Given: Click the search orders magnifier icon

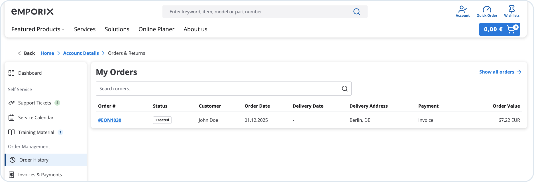Looking at the screenshot, I should pos(345,89).
